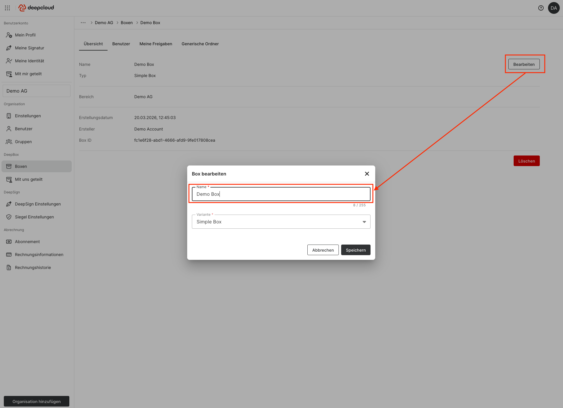Click the Abonnement icon in sidebar
This screenshot has height=408, width=563.
[x=9, y=242]
